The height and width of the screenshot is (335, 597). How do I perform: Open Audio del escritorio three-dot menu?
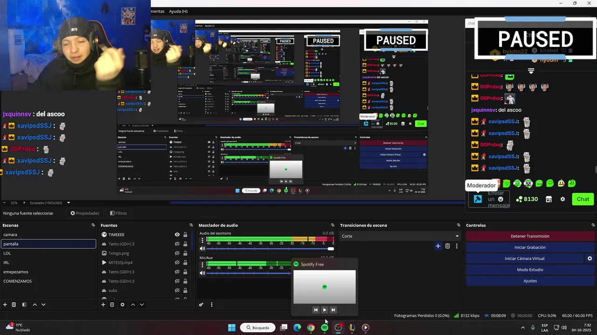[202, 241]
